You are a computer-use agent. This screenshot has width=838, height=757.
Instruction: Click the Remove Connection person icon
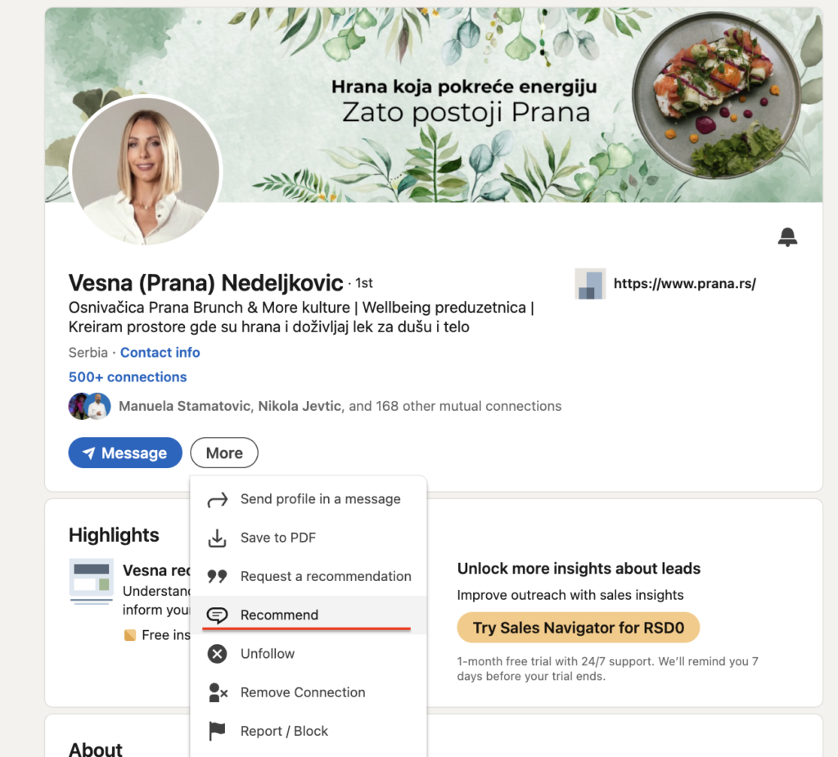217,692
